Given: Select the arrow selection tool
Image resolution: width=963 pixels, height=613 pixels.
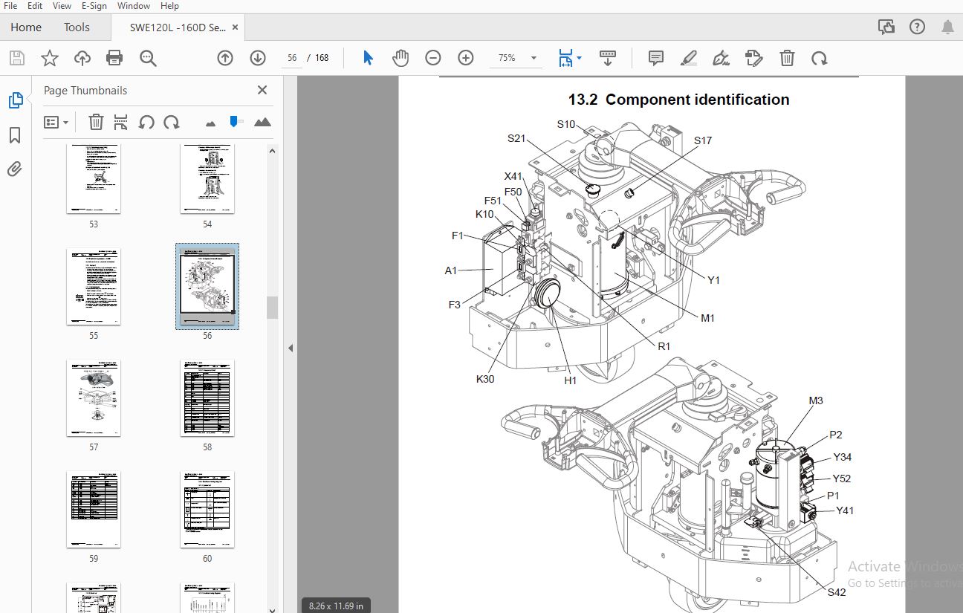Looking at the screenshot, I should [x=368, y=58].
